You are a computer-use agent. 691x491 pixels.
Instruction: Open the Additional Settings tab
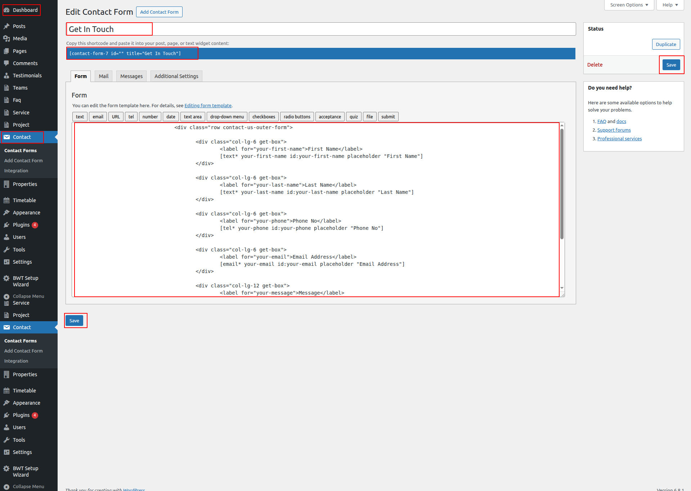click(176, 76)
